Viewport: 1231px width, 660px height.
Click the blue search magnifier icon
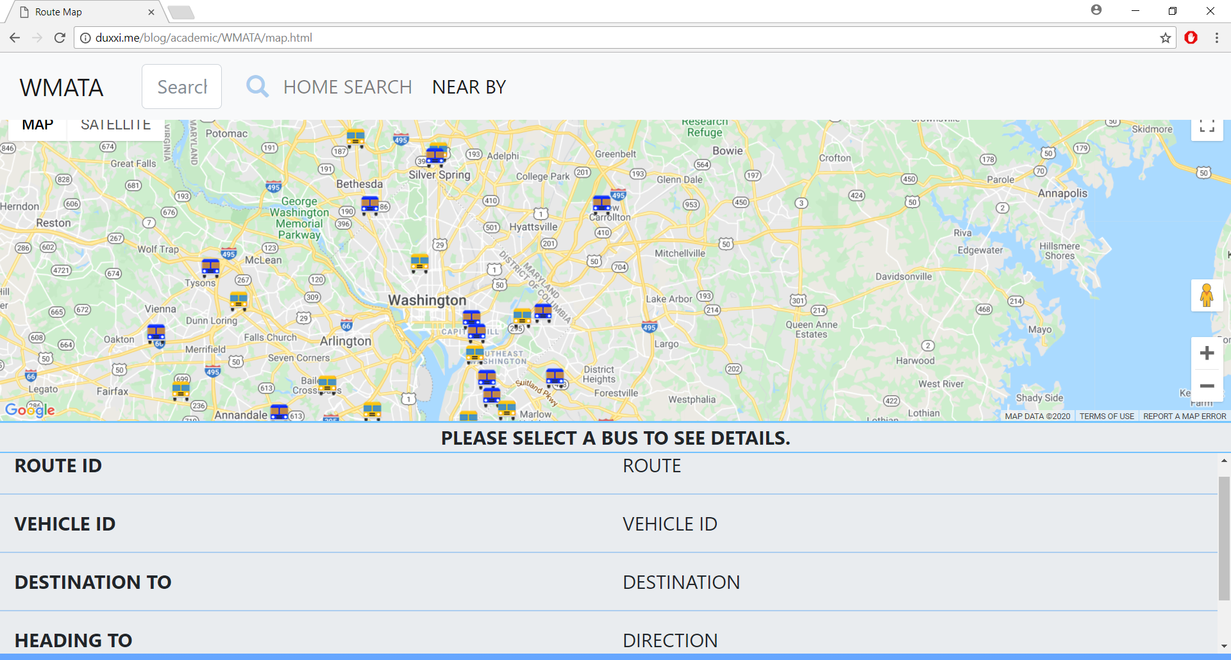[x=257, y=86]
